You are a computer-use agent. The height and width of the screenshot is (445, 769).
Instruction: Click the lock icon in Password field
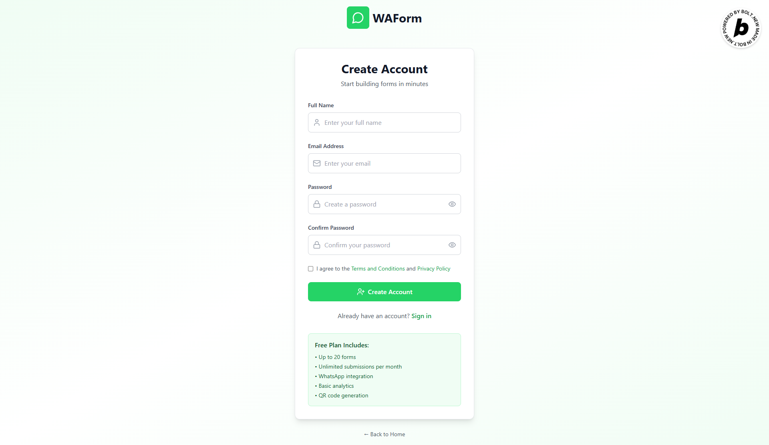(317, 204)
